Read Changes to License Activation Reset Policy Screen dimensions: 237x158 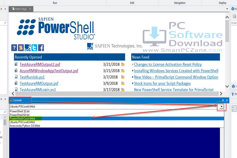[x=168, y=65]
